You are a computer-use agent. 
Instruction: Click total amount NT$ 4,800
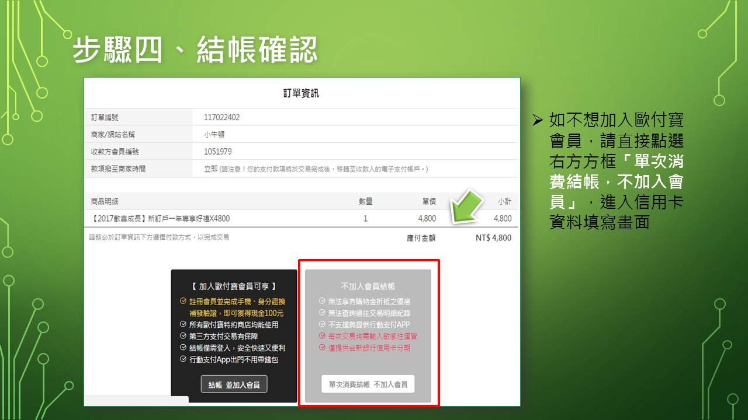click(x=493, y=237)
